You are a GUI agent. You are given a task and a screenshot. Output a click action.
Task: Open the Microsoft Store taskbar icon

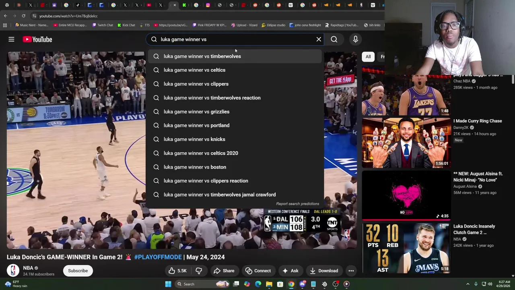pos(280,284)
